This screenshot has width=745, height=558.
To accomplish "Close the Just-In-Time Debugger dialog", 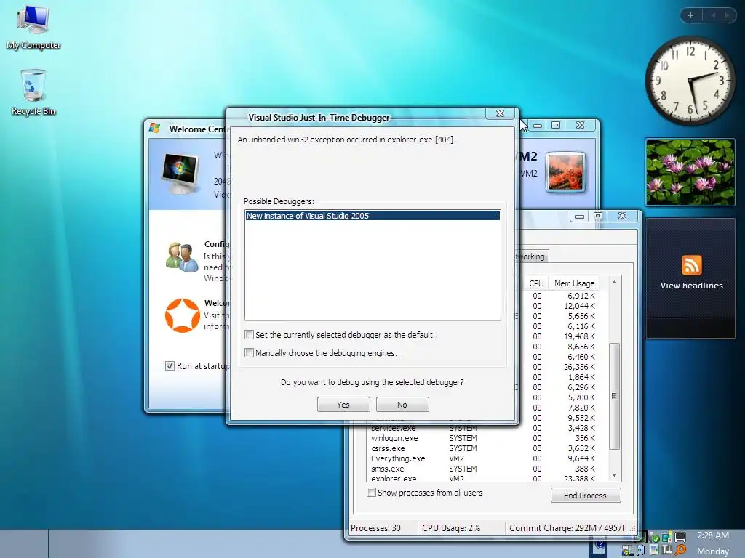I will [x=500, y=113].
